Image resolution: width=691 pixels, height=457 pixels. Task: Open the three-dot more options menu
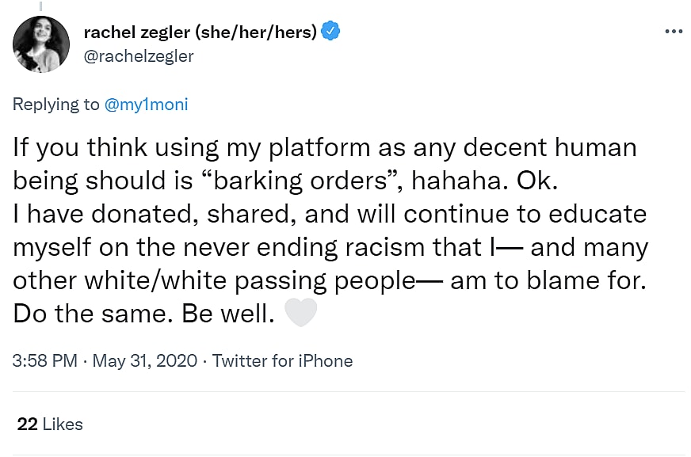pyautogui.click(x=673, y=32)
